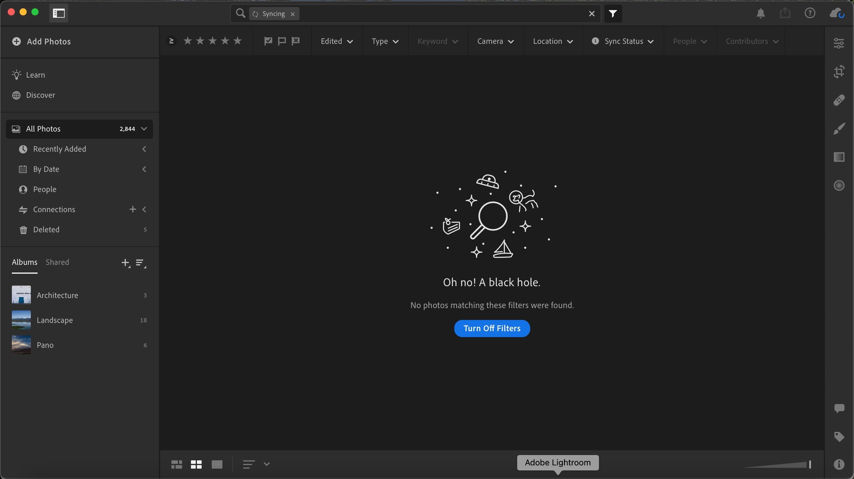The width and height of the screenshot is (854, 479).
Task: Open the Edit sliders panel
Action: coord(839,43)
